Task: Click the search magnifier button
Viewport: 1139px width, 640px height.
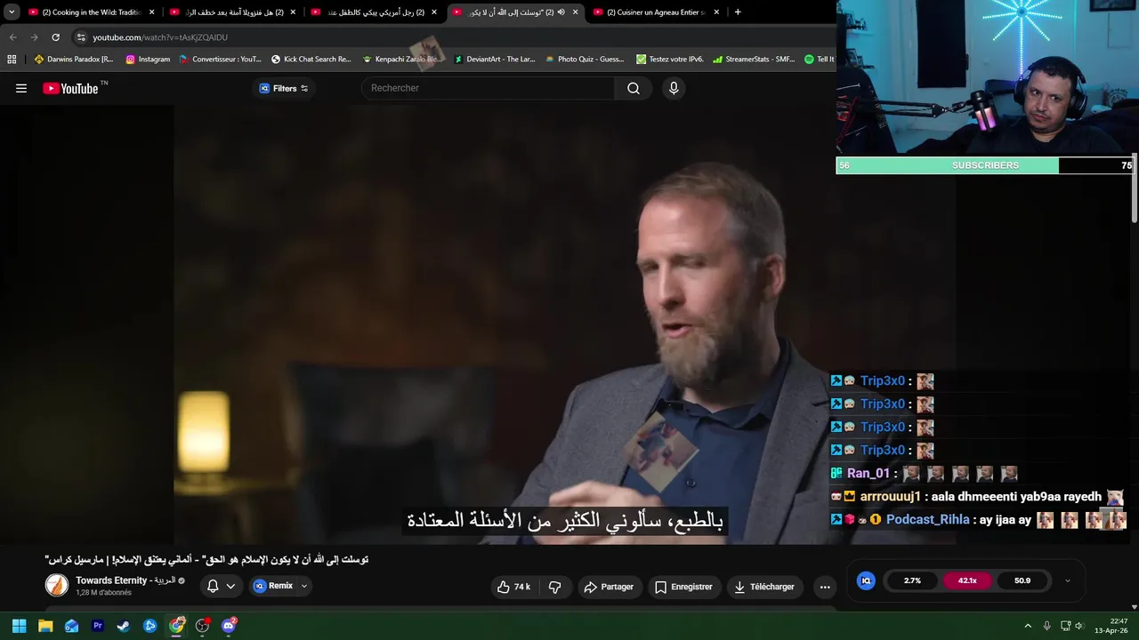Action: tap(634, 88)
